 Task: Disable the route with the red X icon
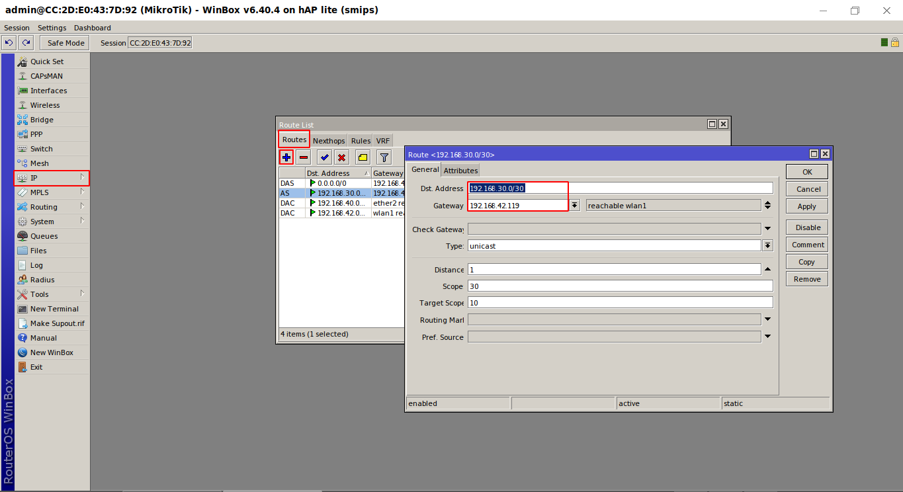pos(341,157)
